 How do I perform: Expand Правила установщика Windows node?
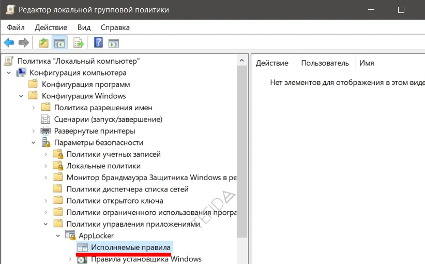click(70, 259)
